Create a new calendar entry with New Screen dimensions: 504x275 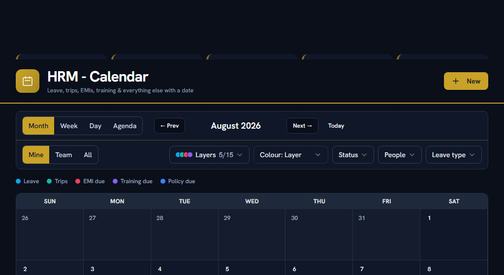[466, 81]
